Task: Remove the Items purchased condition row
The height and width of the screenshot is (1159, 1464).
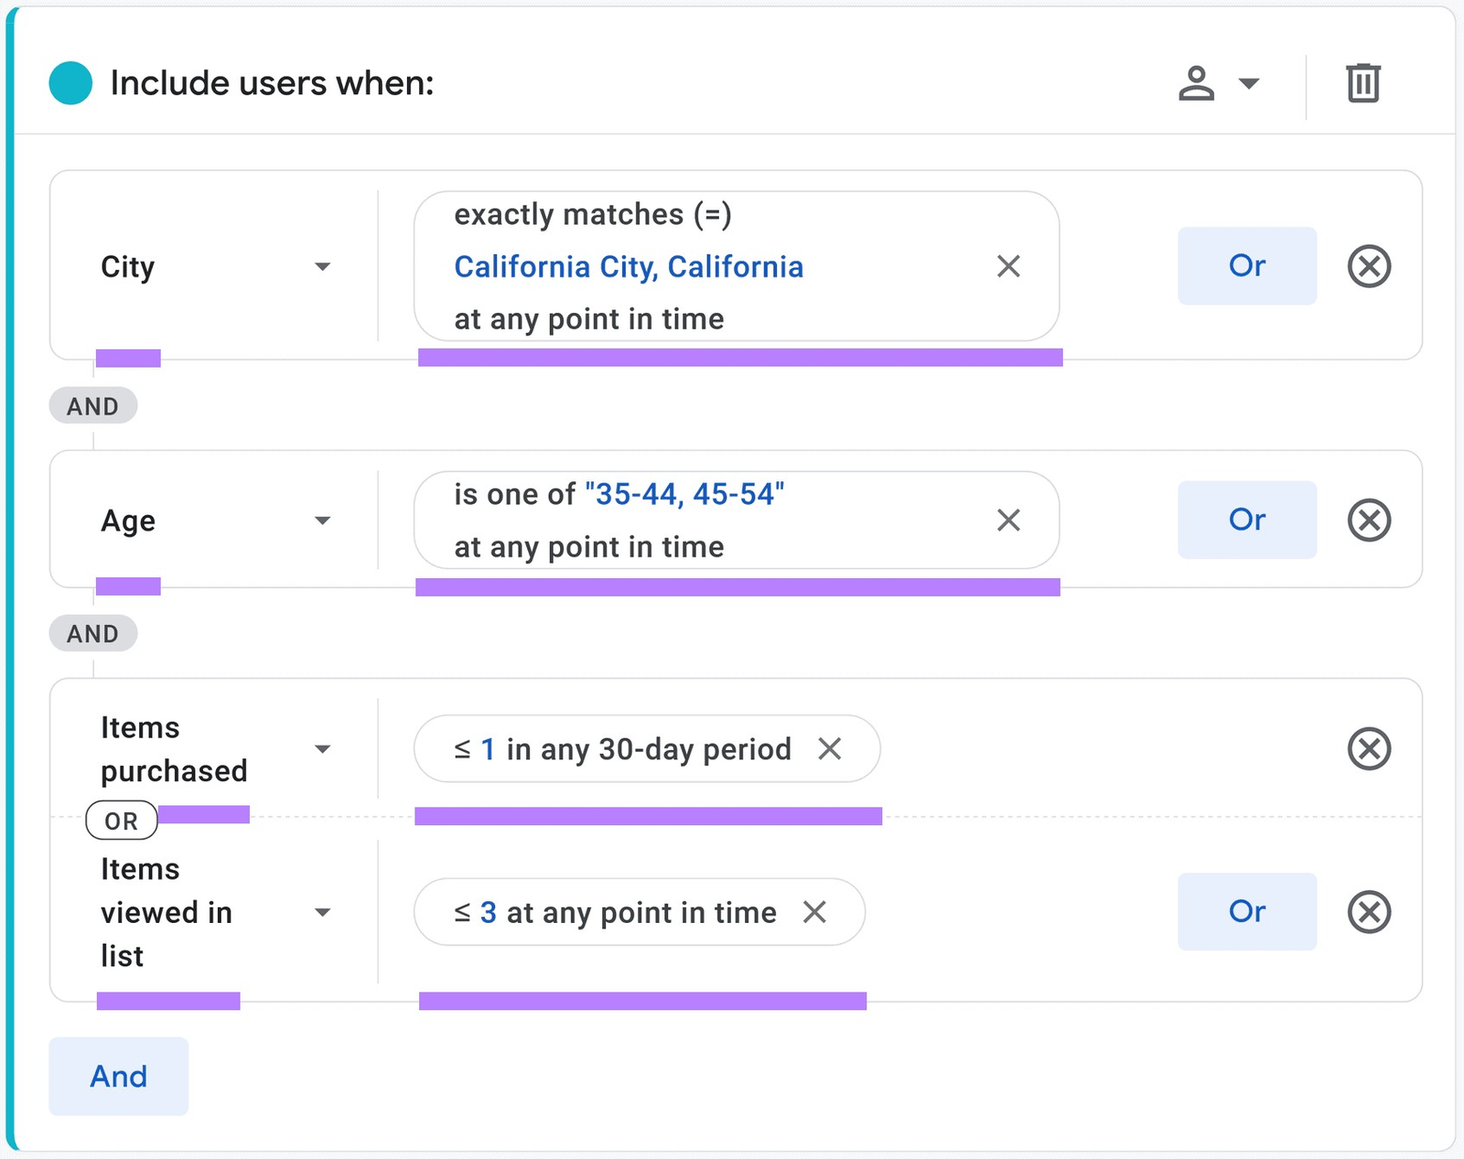Action: pos(1369,748)
